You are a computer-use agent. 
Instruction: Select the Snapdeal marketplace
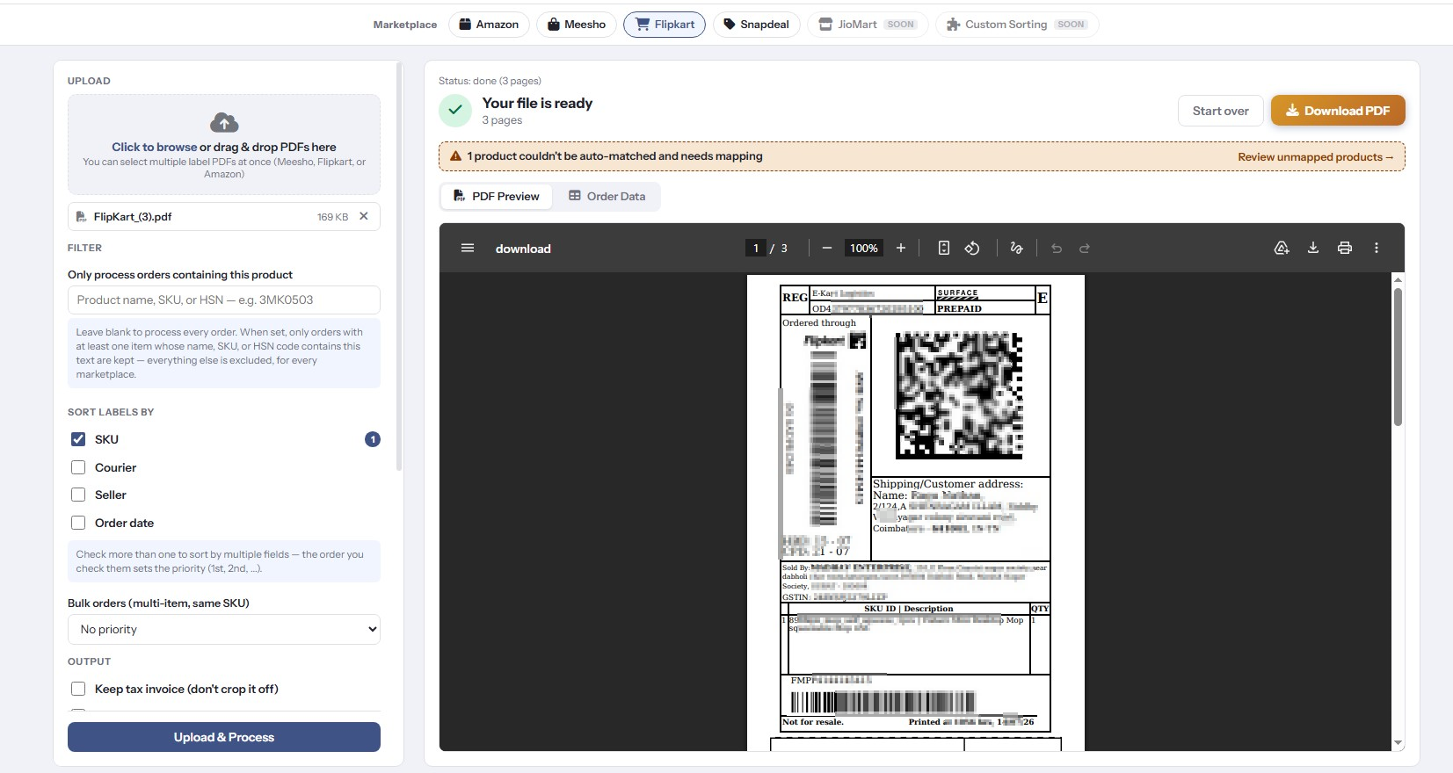pos(756,25)
